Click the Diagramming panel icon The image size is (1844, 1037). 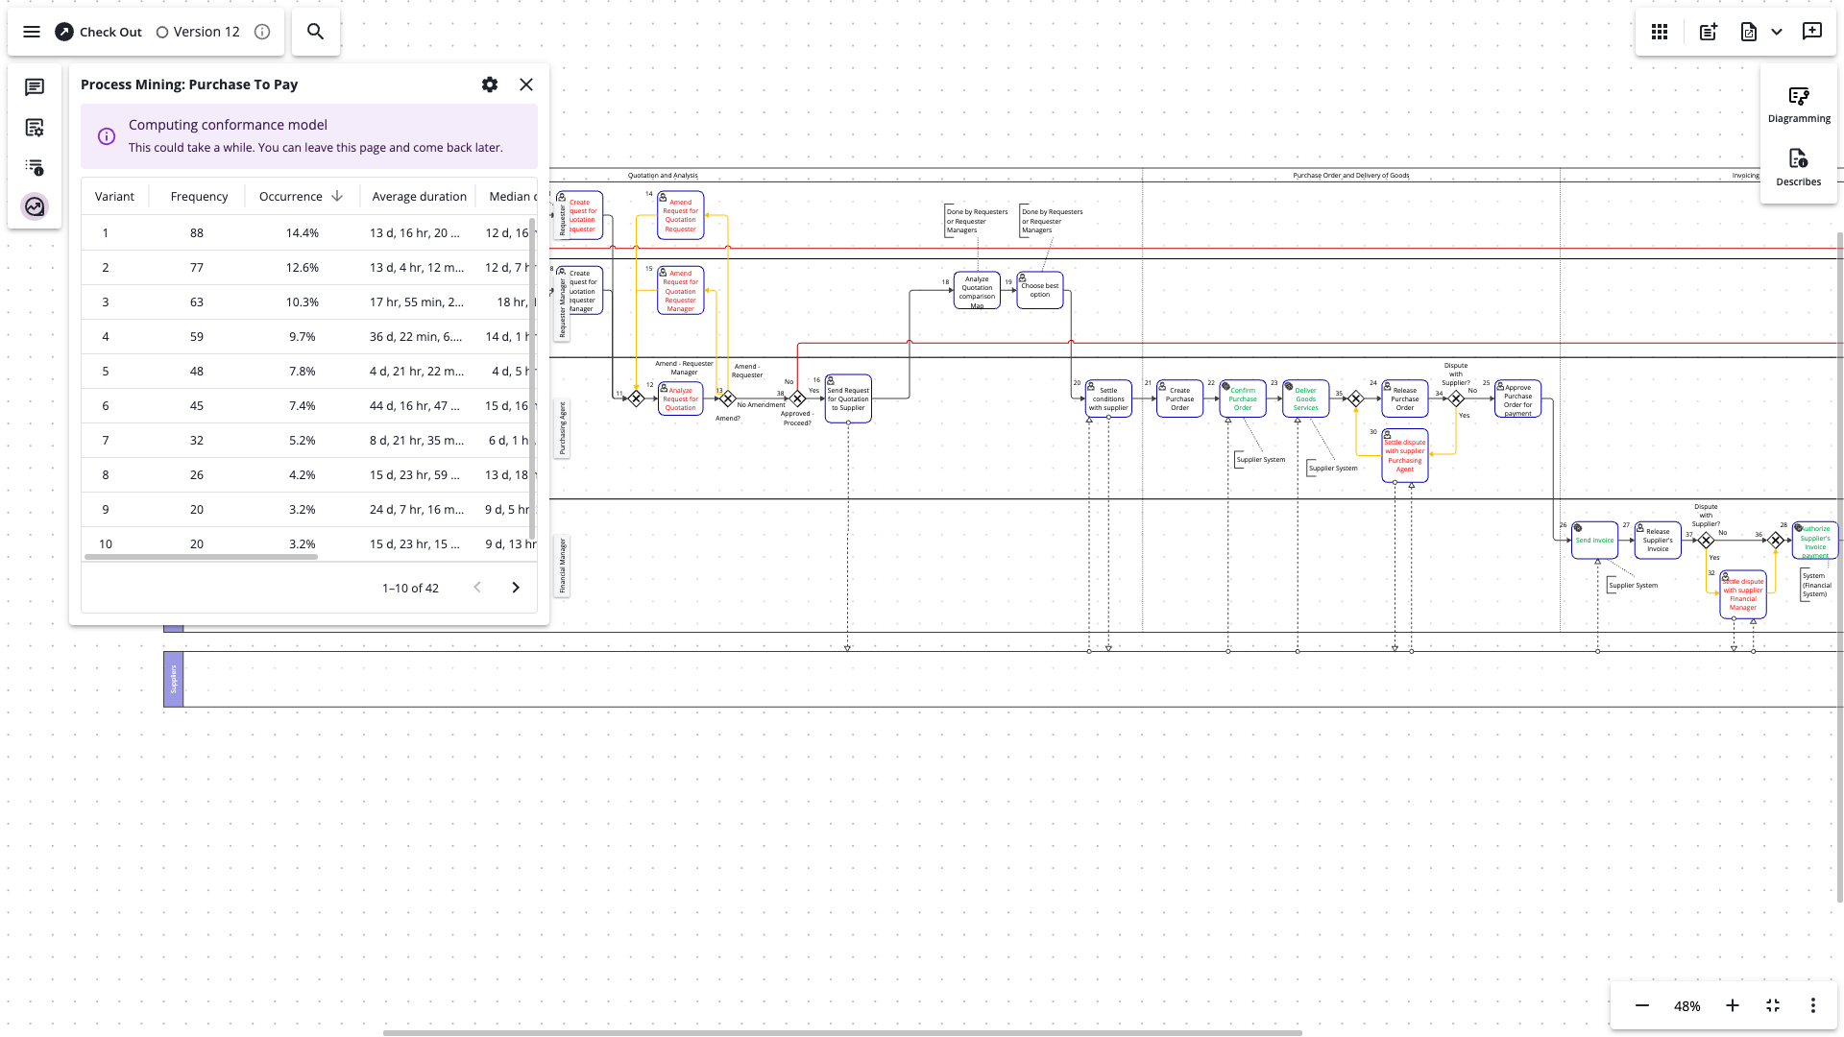click(1799, 104)
